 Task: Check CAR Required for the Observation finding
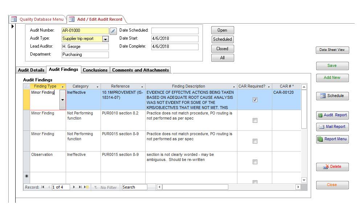[x=255, y=162]
